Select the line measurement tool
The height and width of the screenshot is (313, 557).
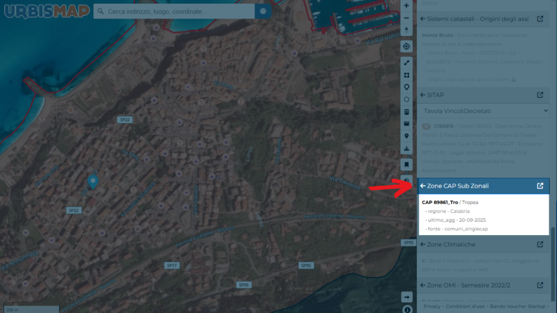[x=406, y=63]
